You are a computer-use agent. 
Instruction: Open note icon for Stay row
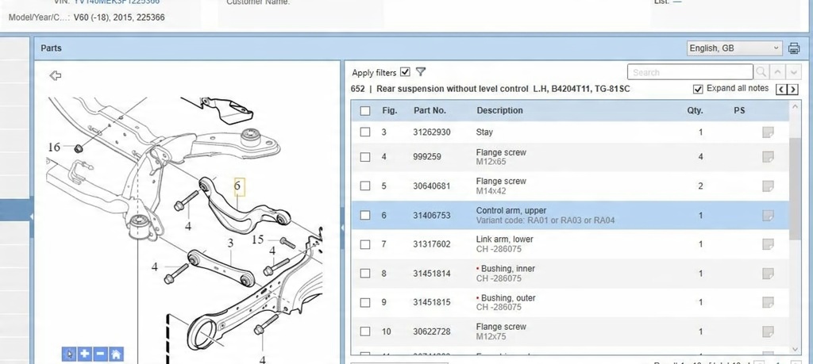pyautogui.click(x=768, y=132)
